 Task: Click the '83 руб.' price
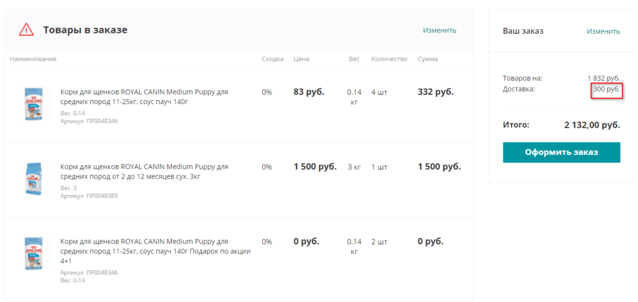click(x=309, y=92)
